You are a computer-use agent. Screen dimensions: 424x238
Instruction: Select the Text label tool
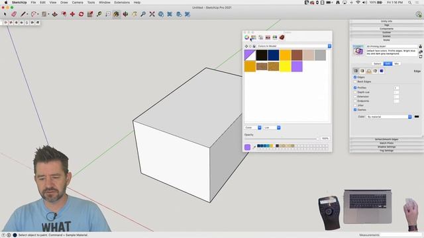point(108,14)
